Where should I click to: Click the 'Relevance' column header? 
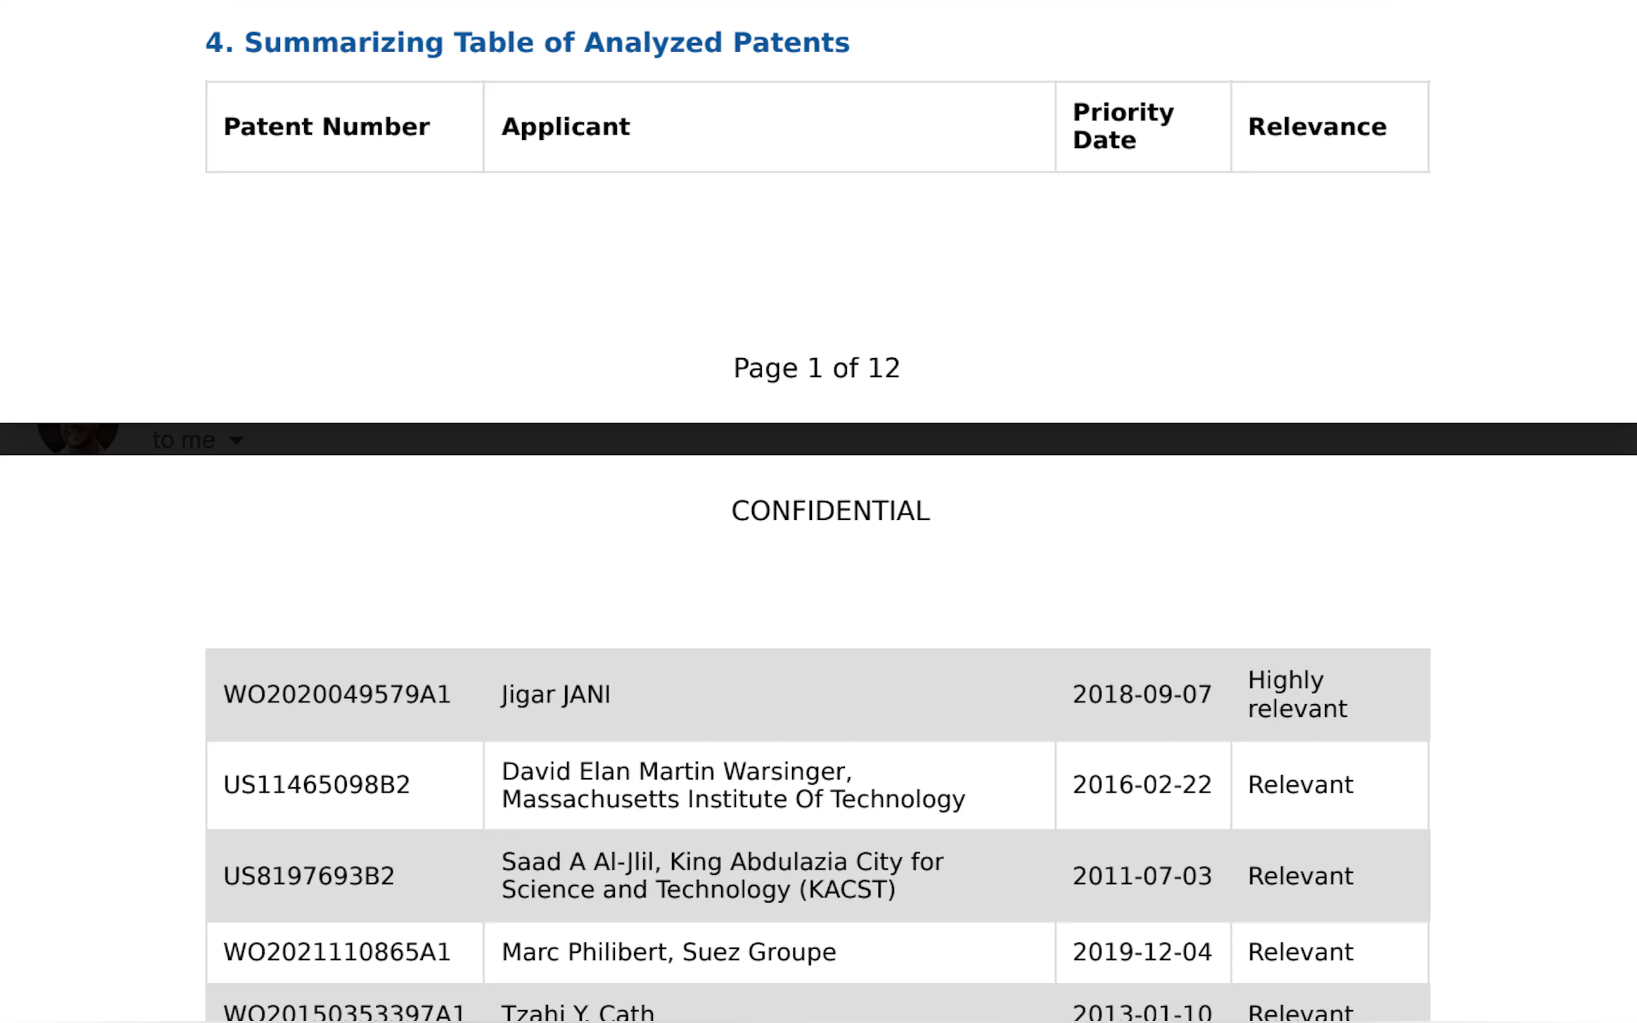[x=1316, y=126]
